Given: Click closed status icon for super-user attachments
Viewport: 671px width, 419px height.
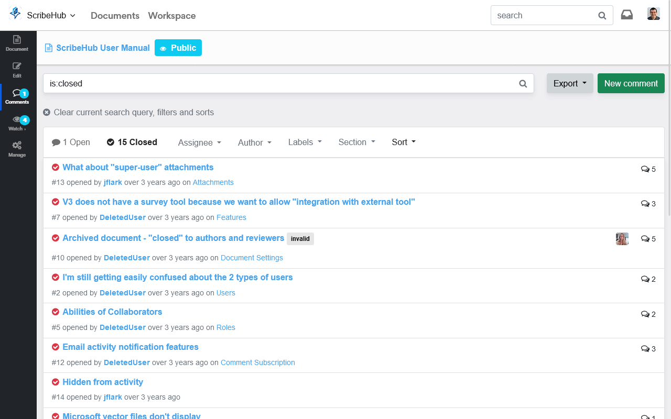Looking at the screenshot, I should [56, 167].
